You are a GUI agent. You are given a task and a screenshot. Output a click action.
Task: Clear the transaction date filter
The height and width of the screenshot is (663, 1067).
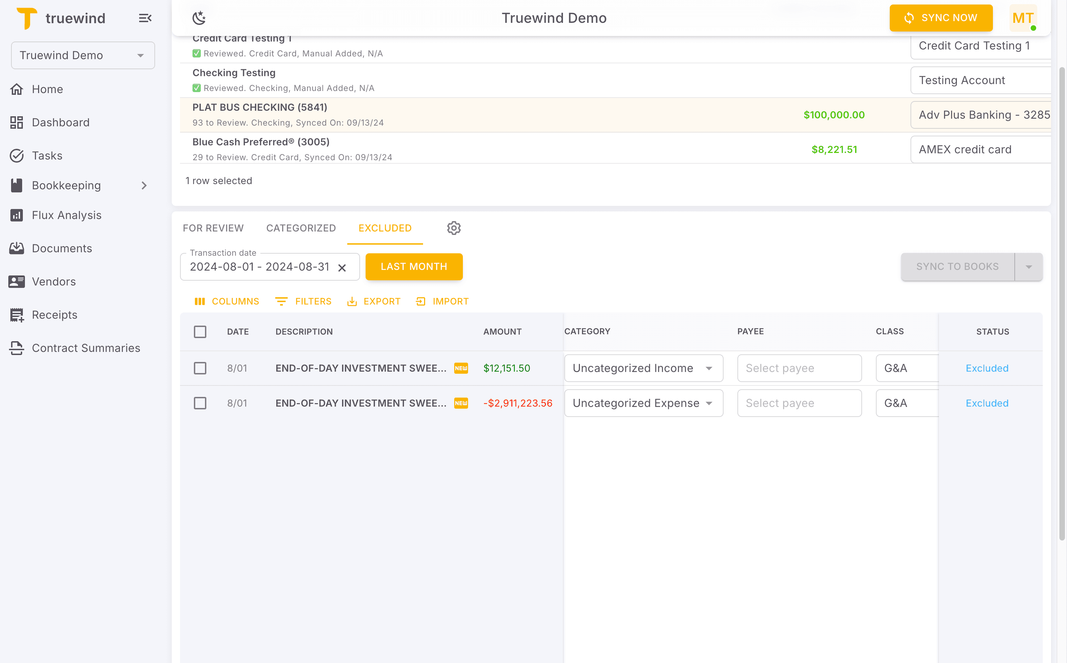tap(342, 266)
